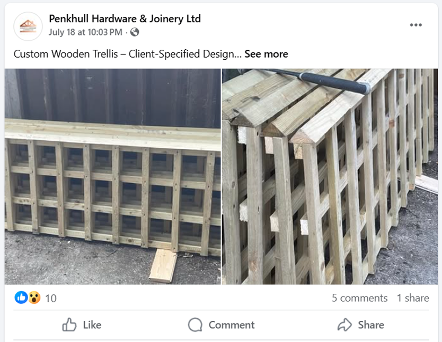The image size is (442, 342).
Task: Open the three-dot post options menu
Action: 416,25
